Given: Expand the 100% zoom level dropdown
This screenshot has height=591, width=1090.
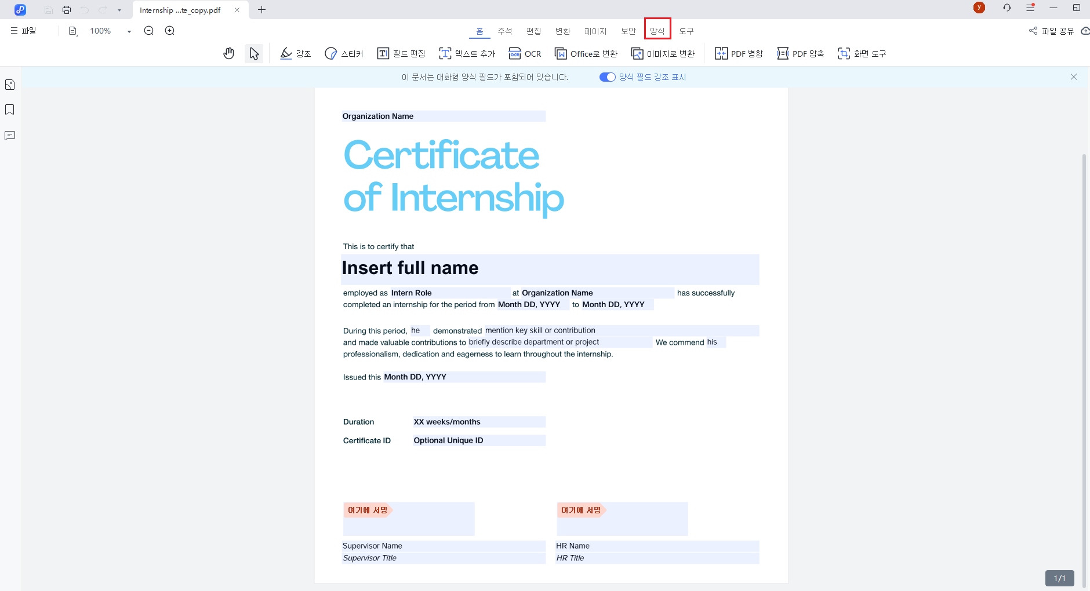Looking at the screenshot, I should point(129,31).
